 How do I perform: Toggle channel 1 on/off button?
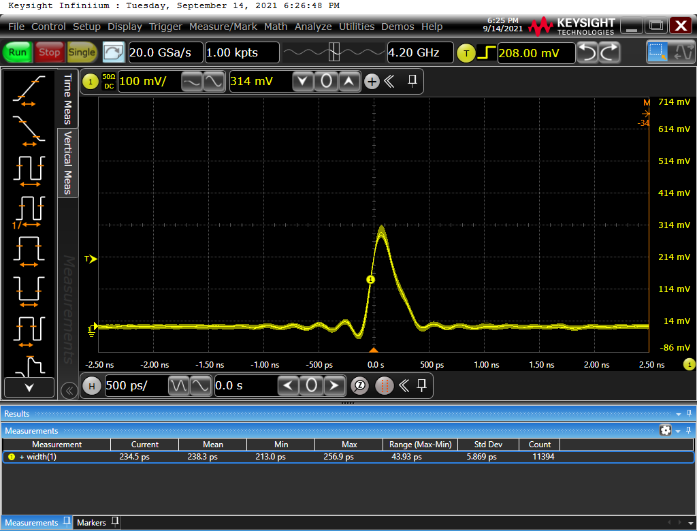[91, 82]
